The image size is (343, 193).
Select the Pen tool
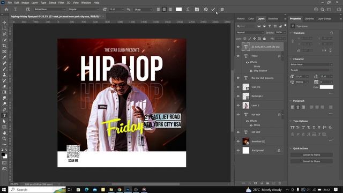(4, 109)
